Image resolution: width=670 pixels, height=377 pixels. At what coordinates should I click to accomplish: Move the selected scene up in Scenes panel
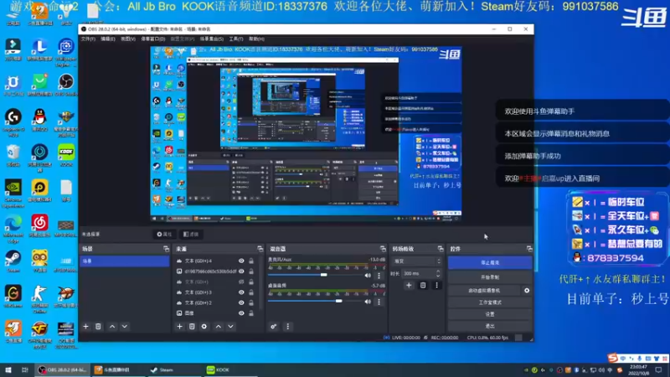(x=112, y=327)
